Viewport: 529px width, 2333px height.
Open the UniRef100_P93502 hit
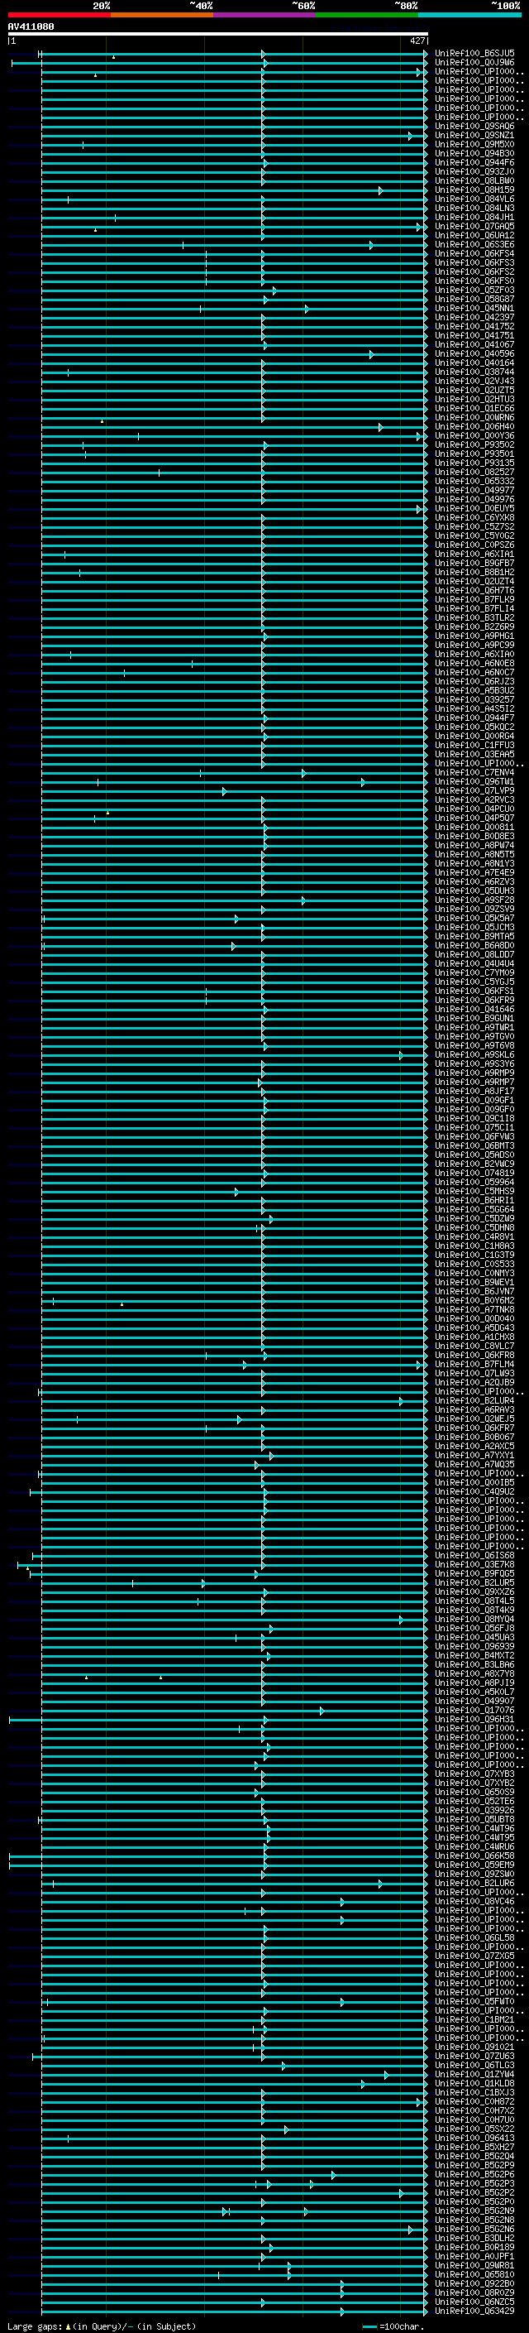[x=474, y=444]
